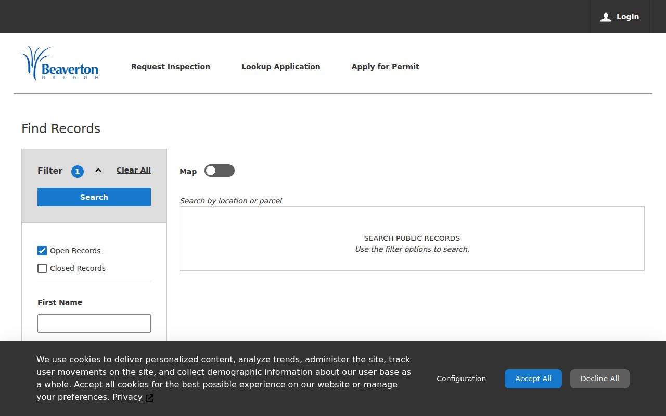Click the Beaverton Oregon logo

click(59, 63)
